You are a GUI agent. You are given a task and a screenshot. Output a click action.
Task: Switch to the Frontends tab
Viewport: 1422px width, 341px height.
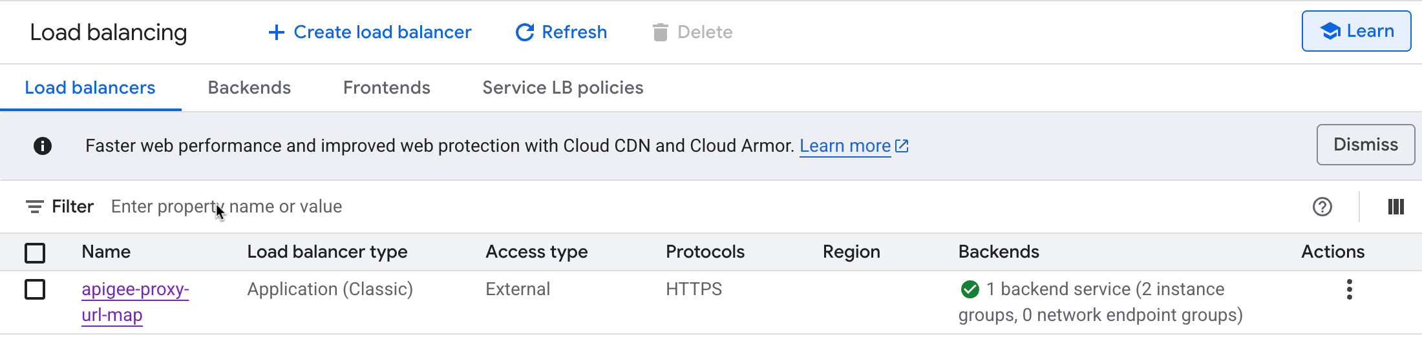coord(387,88)
